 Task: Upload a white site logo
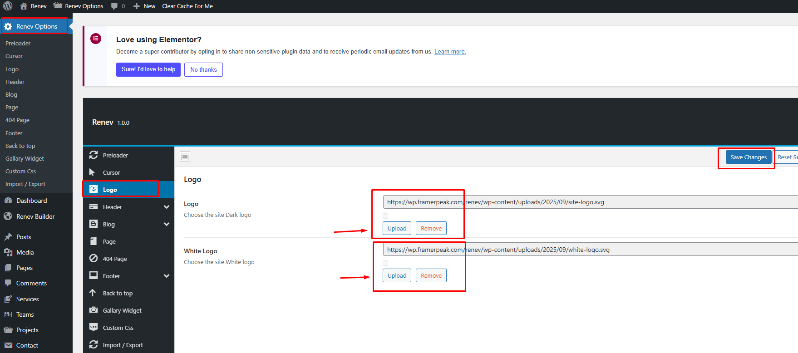(x=397, y=275)
